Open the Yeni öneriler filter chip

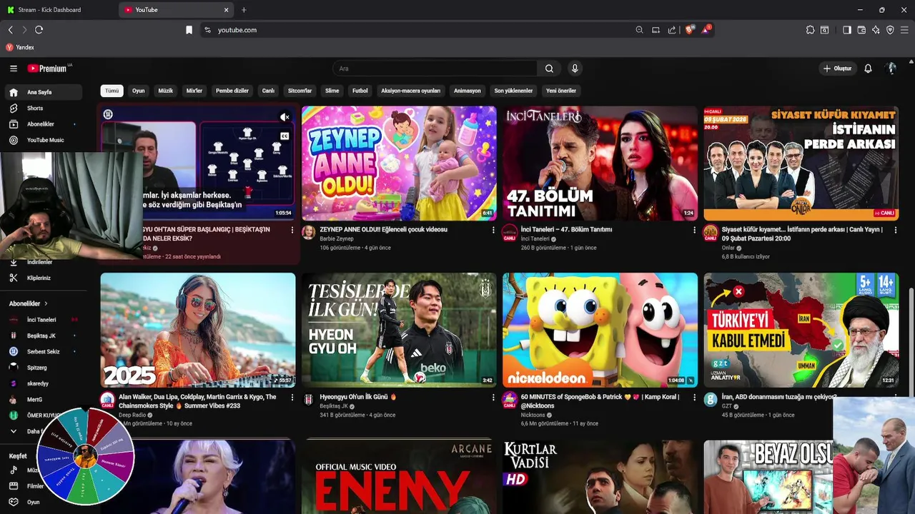pos(561,91)
